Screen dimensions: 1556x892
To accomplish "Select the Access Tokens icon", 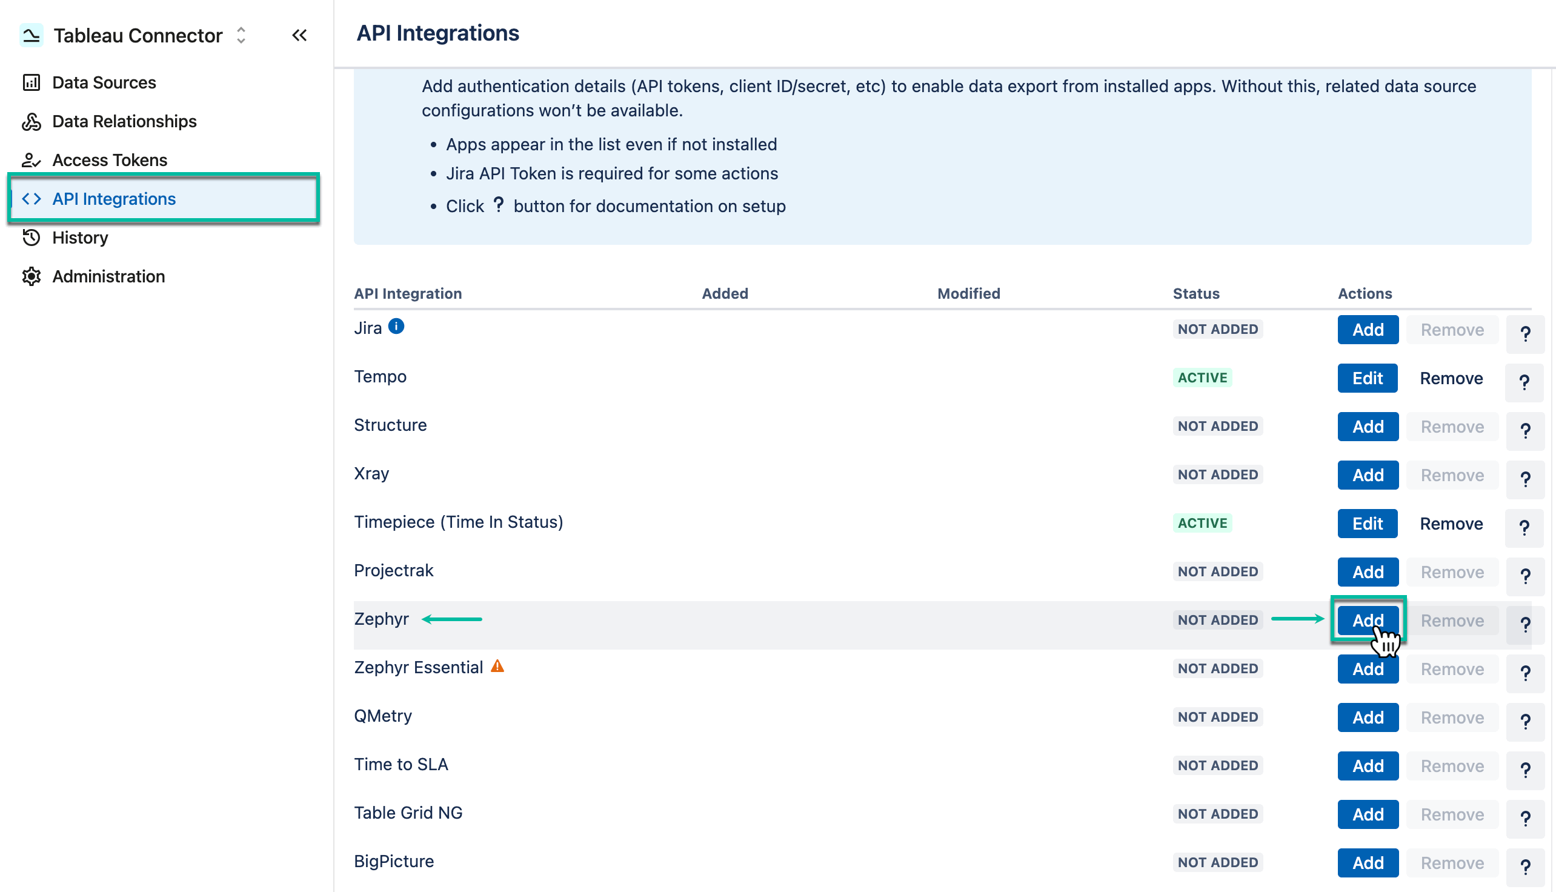I will pyautogui.click(x=32, y=160).
